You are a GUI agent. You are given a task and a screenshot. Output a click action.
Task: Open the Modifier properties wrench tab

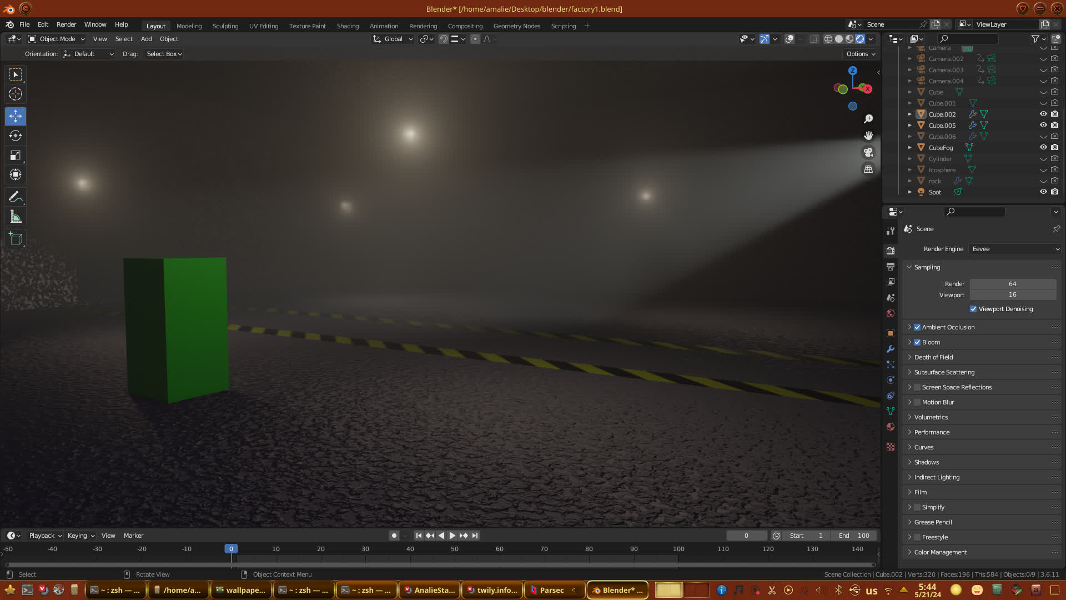(891, 349)
